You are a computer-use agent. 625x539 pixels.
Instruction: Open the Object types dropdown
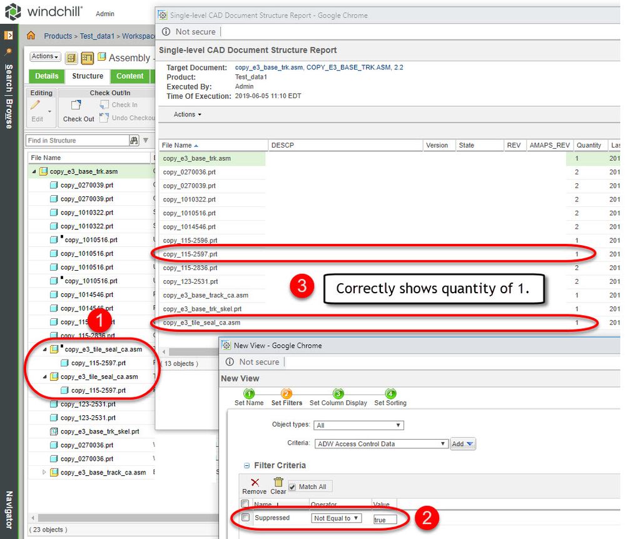(x=358, y=425)
